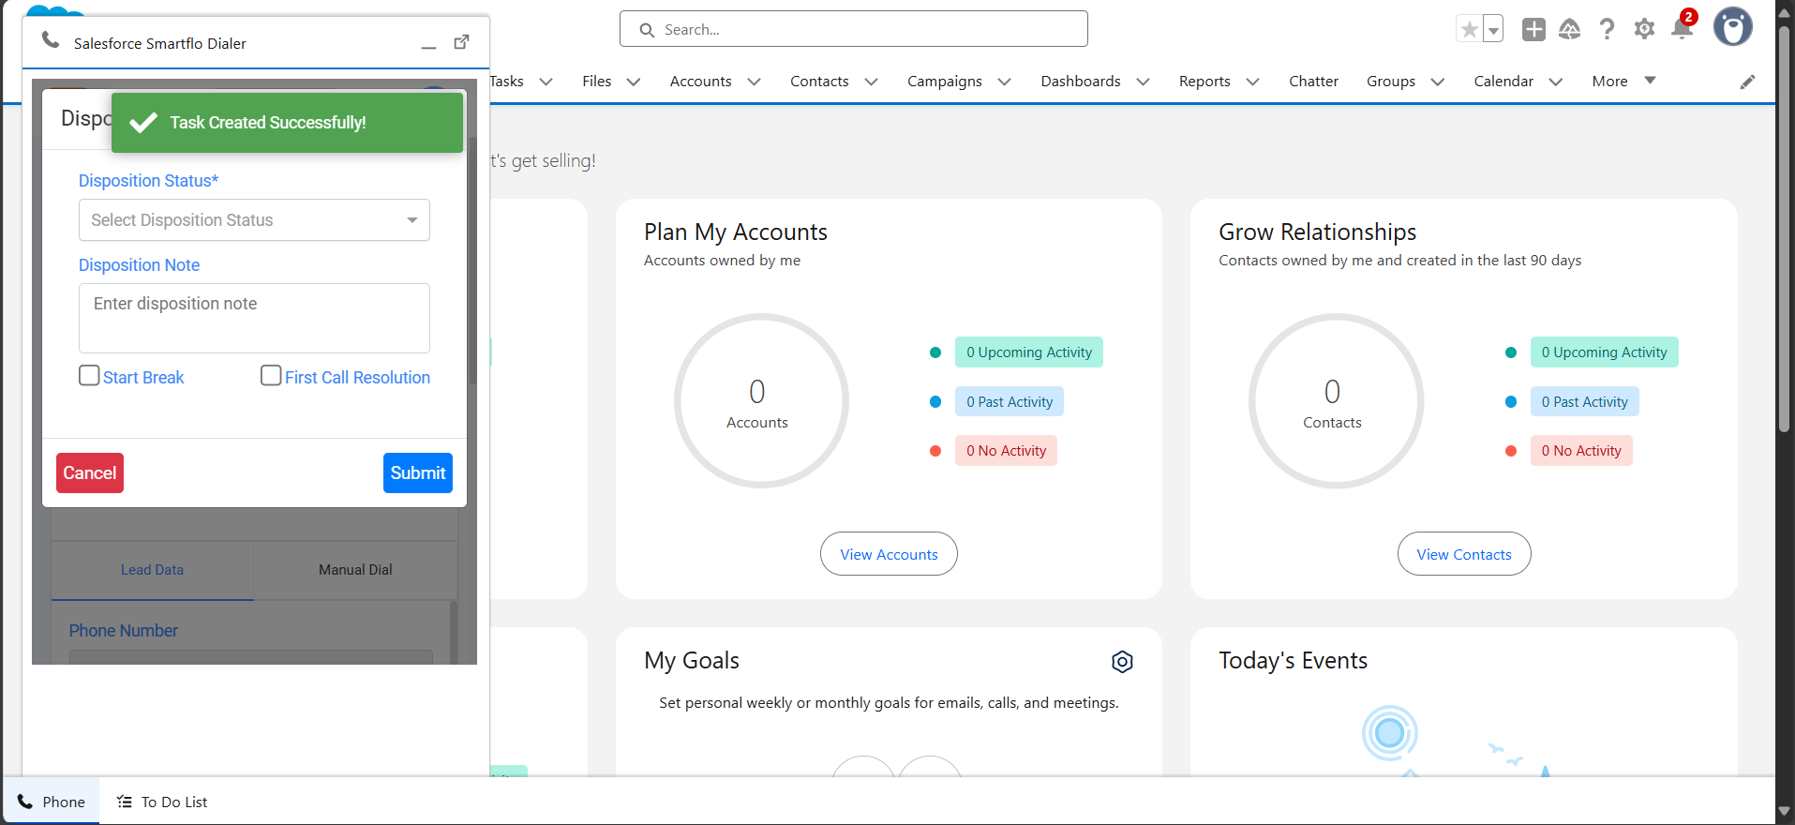Expand the Accounts menu chevron

(754, 82)
